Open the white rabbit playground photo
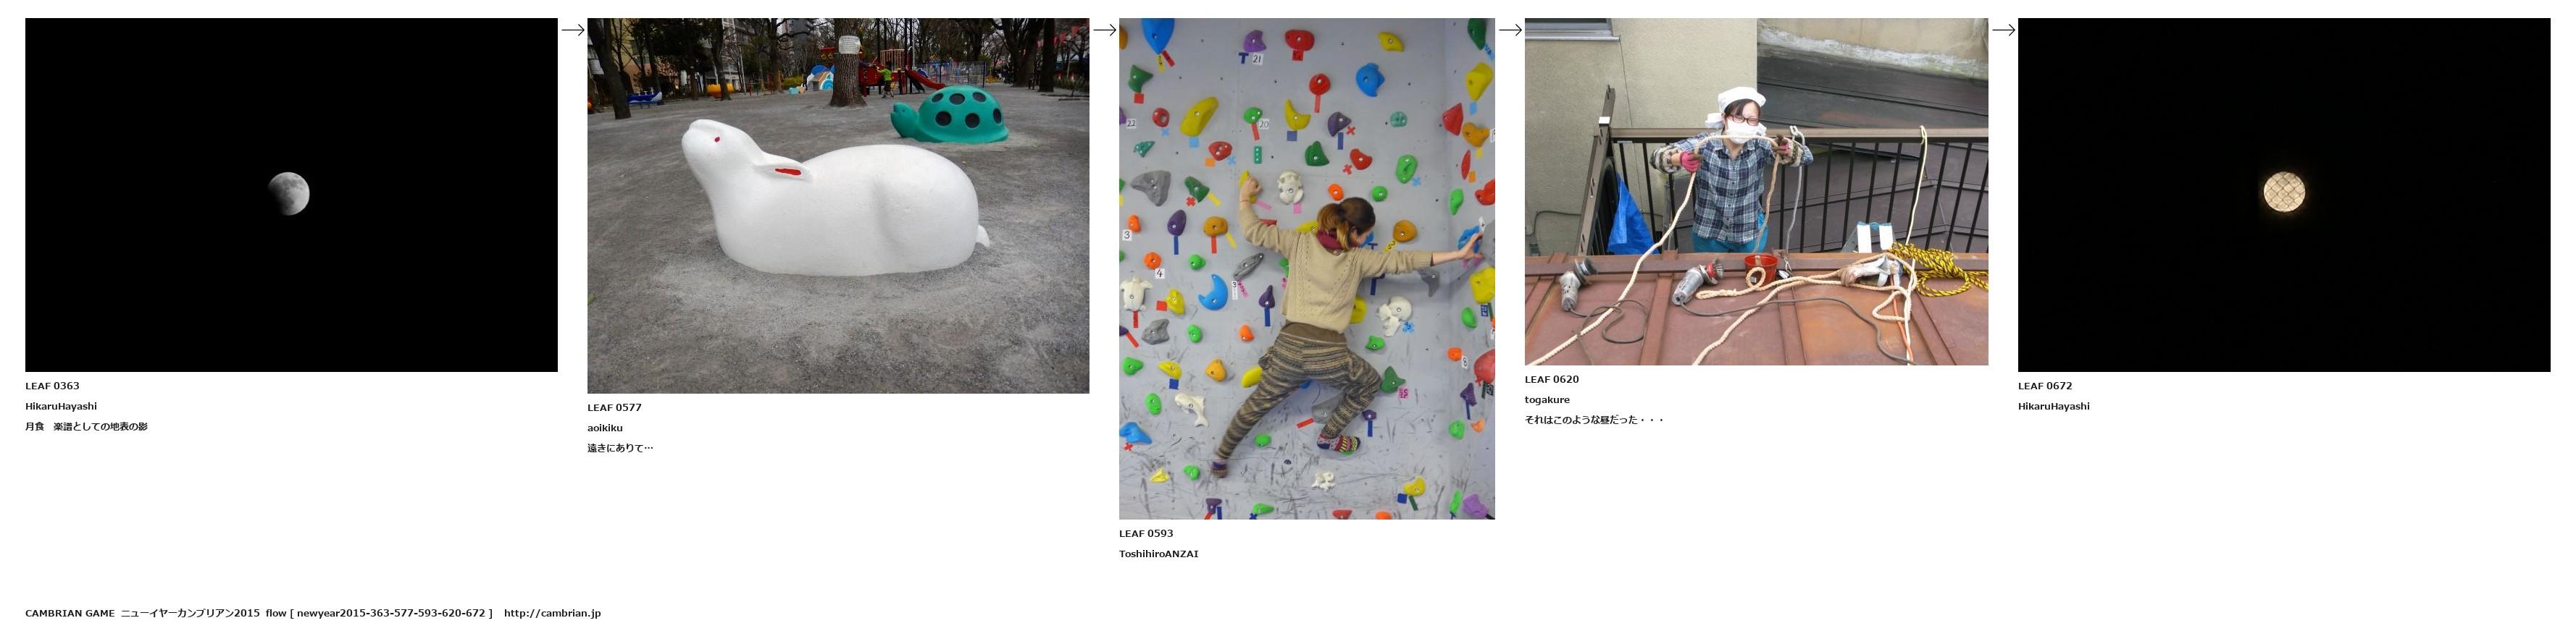Image resolution: width=2576 pixels, height=631 pixels. (x=838, y=206)
